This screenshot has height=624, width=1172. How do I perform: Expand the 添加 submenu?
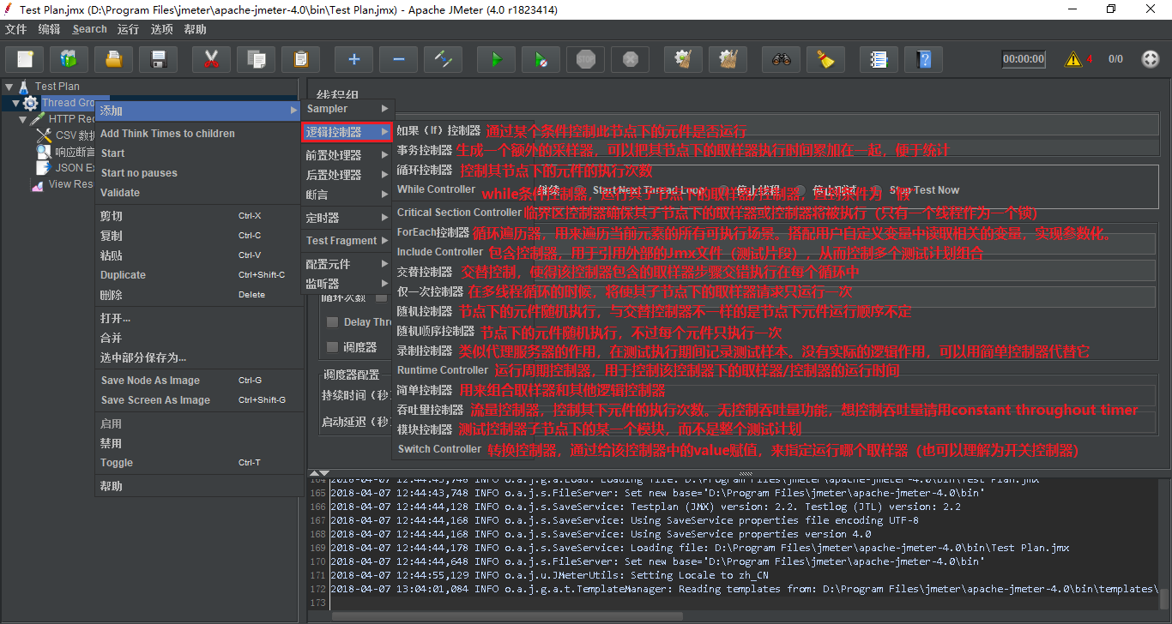point(197,111)
